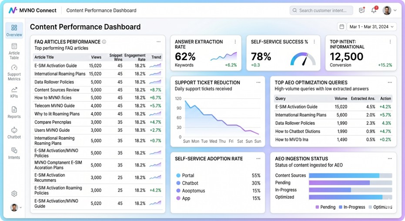
Task: Expand the sidebar user menu chevron
Action: 20,208
